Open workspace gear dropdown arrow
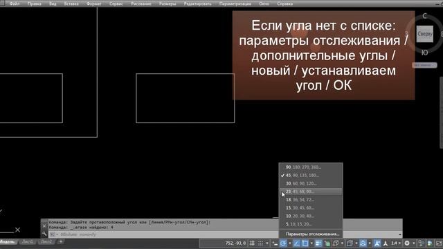443x249 pixels. coord(414,243)
